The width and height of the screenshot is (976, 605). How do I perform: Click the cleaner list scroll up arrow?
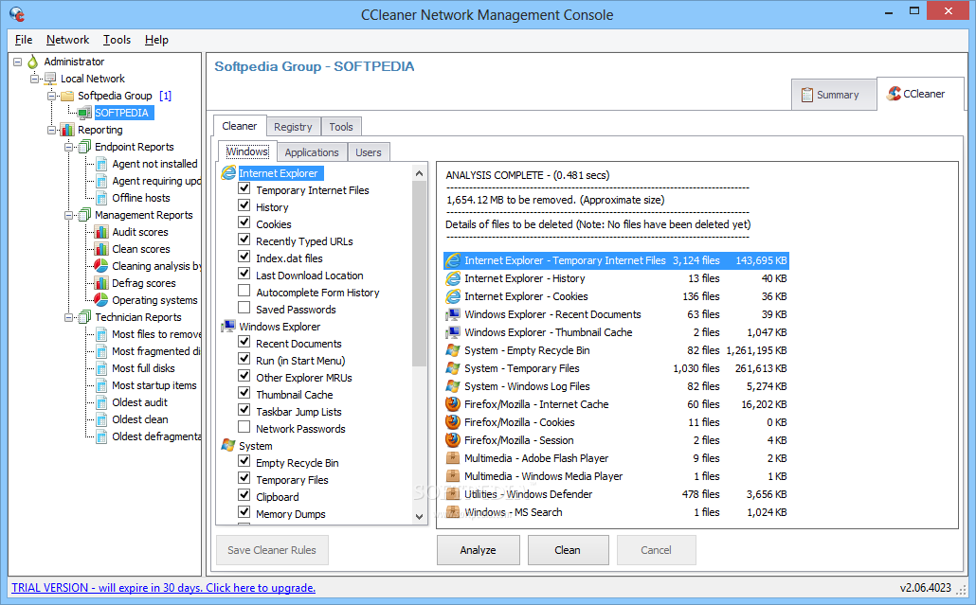420,173
